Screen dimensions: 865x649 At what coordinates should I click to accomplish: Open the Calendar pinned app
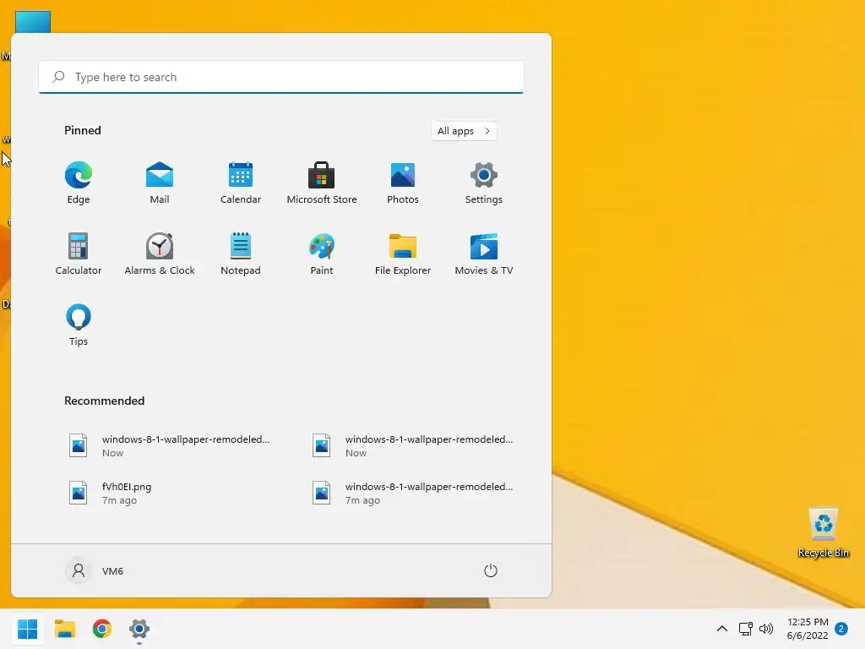(241, 183)
